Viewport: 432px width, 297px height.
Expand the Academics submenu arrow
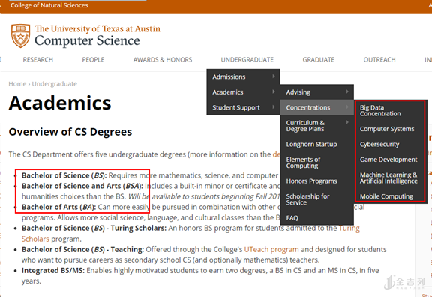[x=274, y=91]
